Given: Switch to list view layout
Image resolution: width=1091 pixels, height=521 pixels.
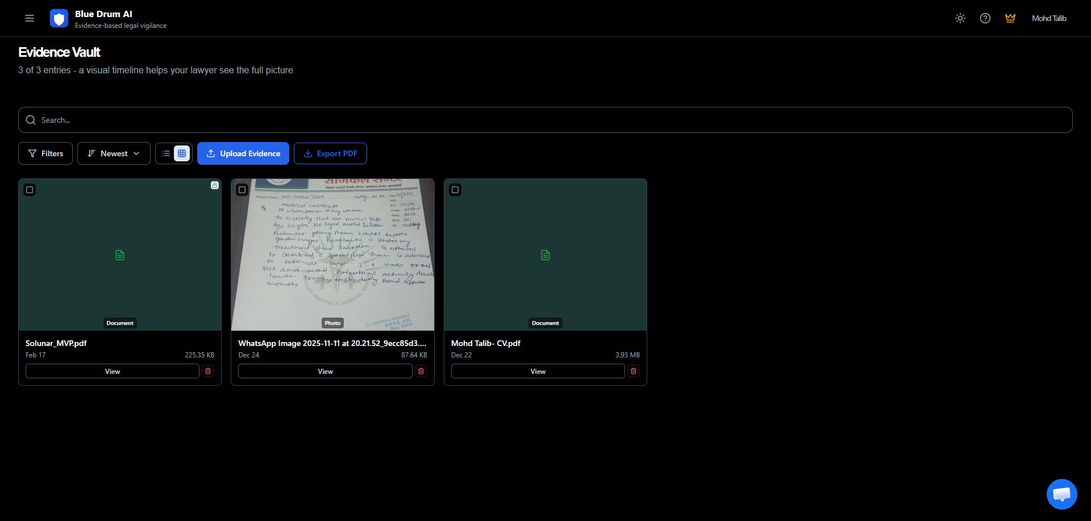Looking at the screenshot, I should (165, 153).
